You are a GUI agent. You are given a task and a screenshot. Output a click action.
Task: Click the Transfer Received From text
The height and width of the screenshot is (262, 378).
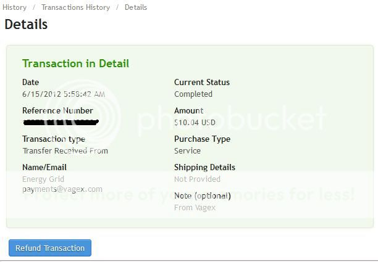click(x=65, y=151)
